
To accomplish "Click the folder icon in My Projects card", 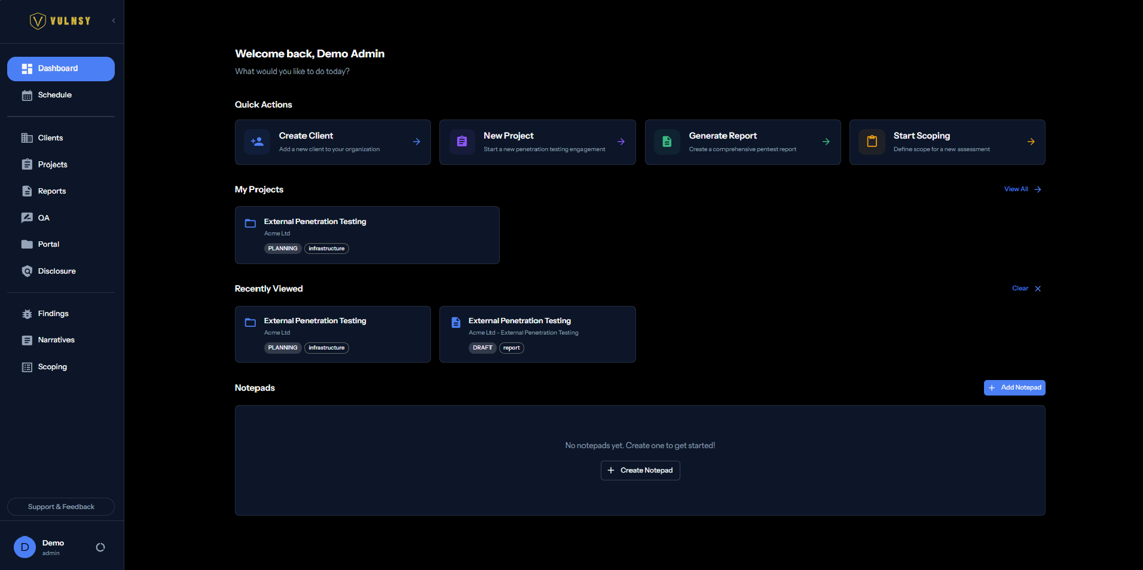I will (250, 223).
